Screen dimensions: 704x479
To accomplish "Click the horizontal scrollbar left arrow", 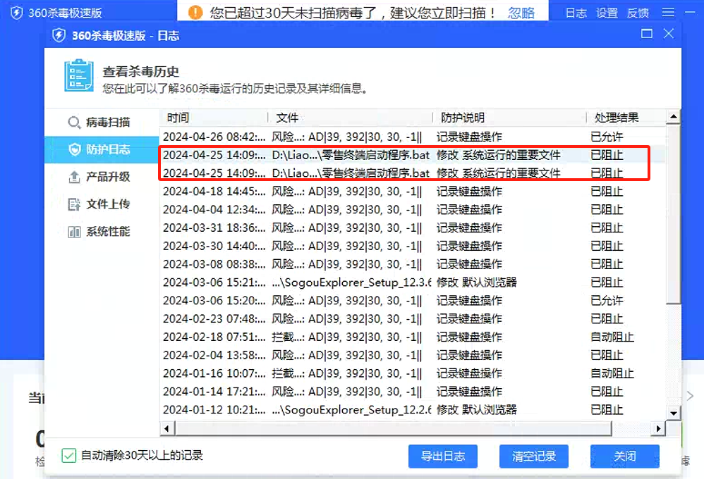I will click(167, 428).
